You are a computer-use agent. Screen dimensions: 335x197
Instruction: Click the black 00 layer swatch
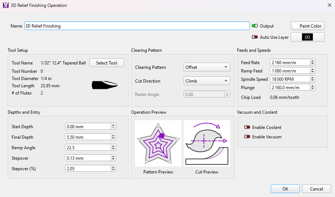coord(307,37)
